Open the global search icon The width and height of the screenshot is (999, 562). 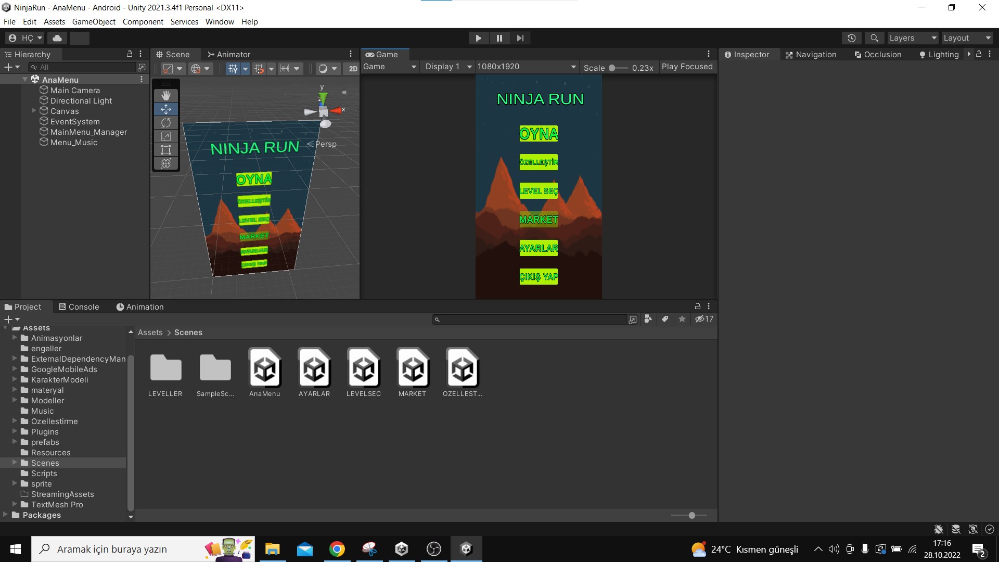point(874,38)
